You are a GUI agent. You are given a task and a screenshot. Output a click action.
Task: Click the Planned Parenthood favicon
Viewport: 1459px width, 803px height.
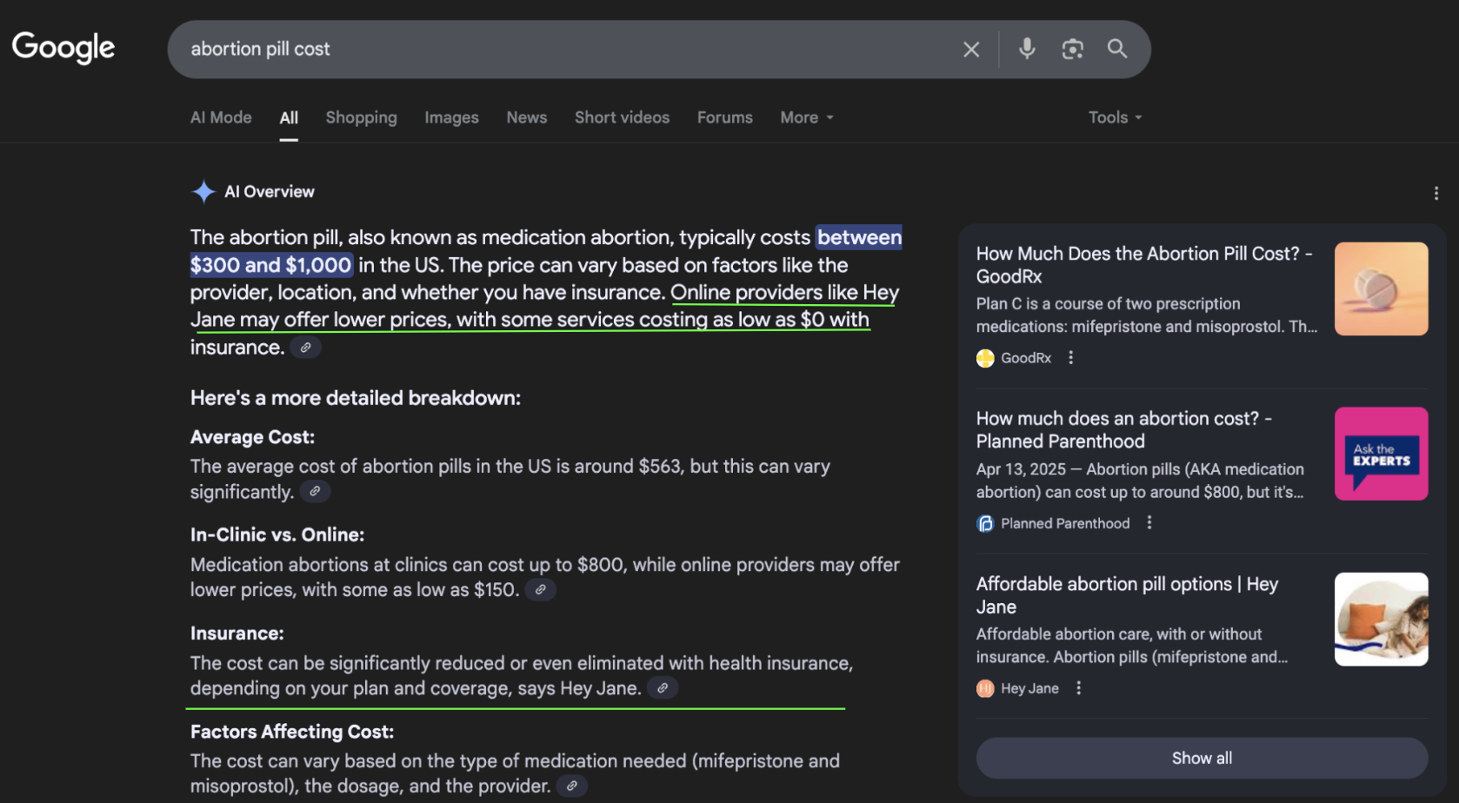point(985,523)
